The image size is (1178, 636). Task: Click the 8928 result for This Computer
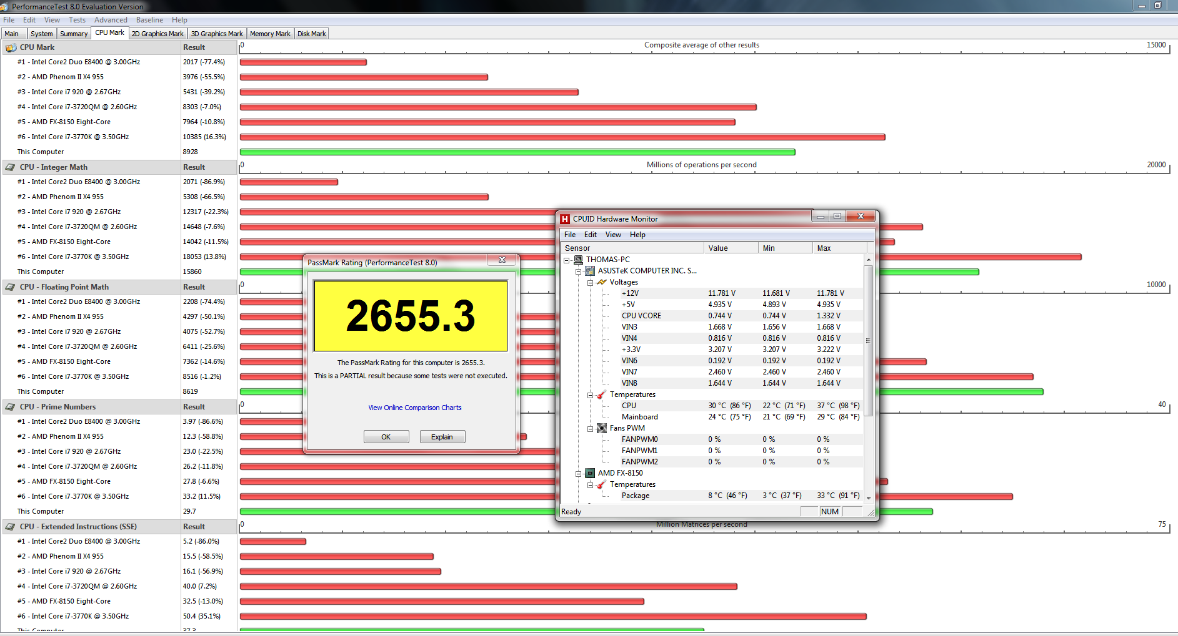pyautogui.click(x=191, y=152)
